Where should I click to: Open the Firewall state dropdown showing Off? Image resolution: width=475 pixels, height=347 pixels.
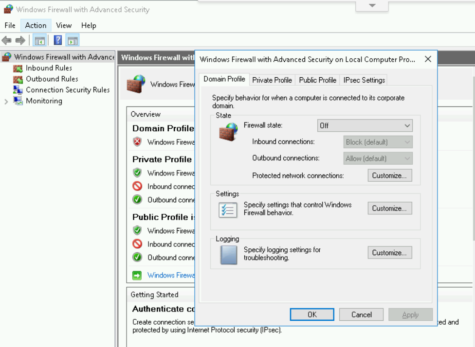pos(365,125)
